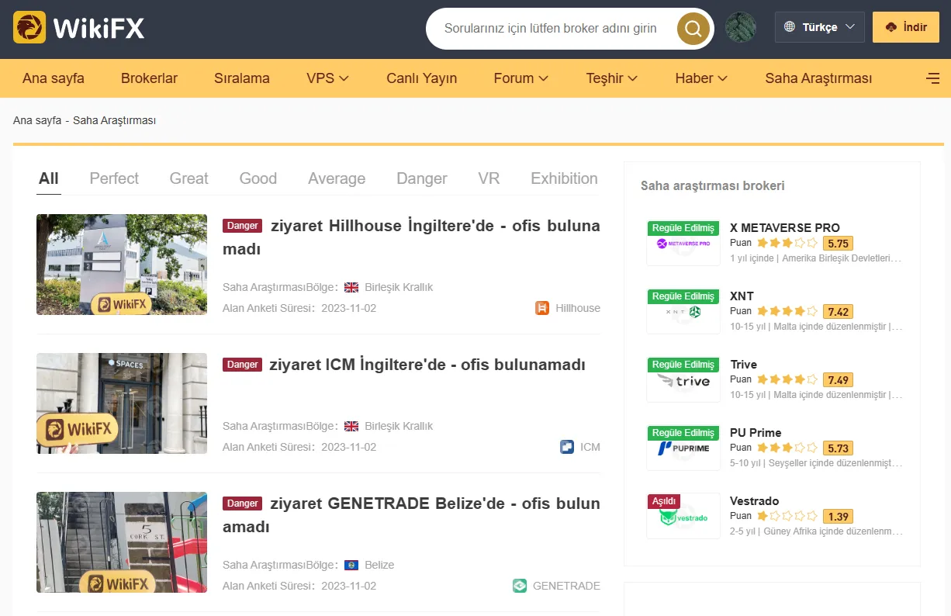The width and height of the screenshot is (951, 616).
Task: Select the Average tab
Action: tap(337, 178)
